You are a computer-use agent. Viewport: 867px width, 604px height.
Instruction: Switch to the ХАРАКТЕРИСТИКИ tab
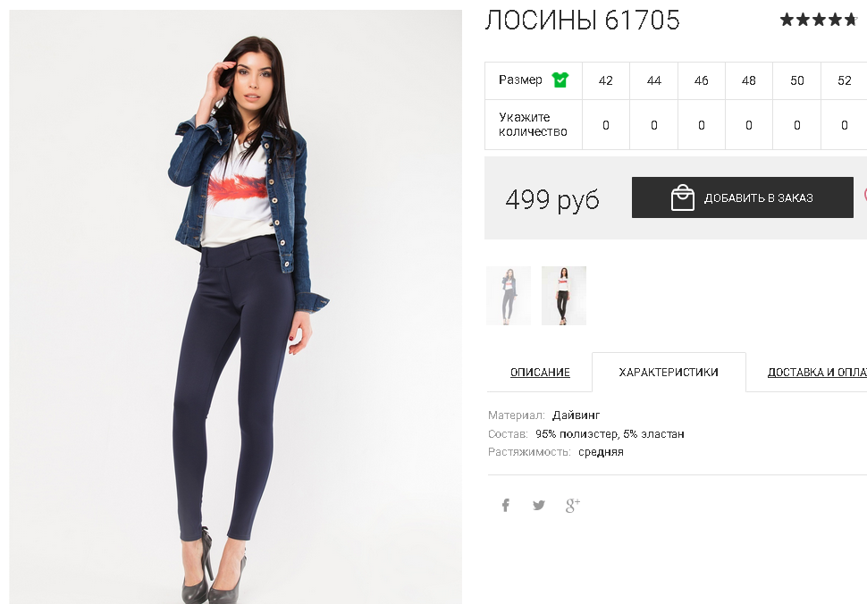(x=669, y=372)
